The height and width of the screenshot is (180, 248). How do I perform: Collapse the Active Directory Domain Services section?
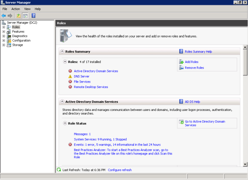point(62,101)
